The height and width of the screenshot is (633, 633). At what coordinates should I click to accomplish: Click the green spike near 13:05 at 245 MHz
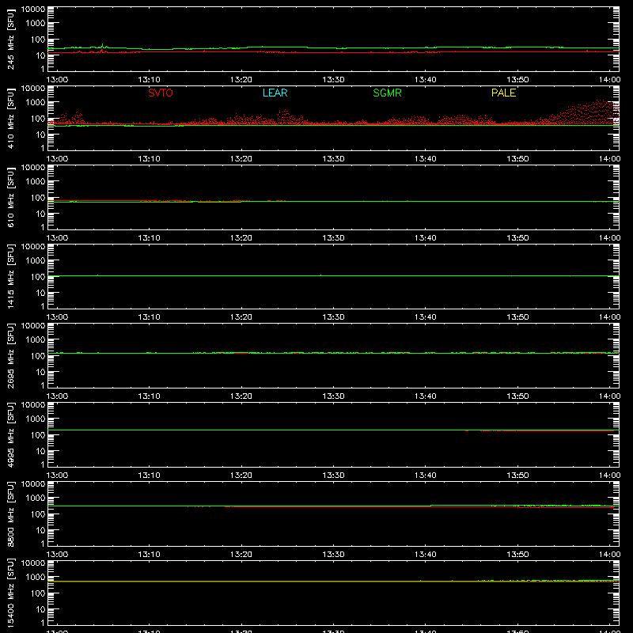[x=103, y=46]
